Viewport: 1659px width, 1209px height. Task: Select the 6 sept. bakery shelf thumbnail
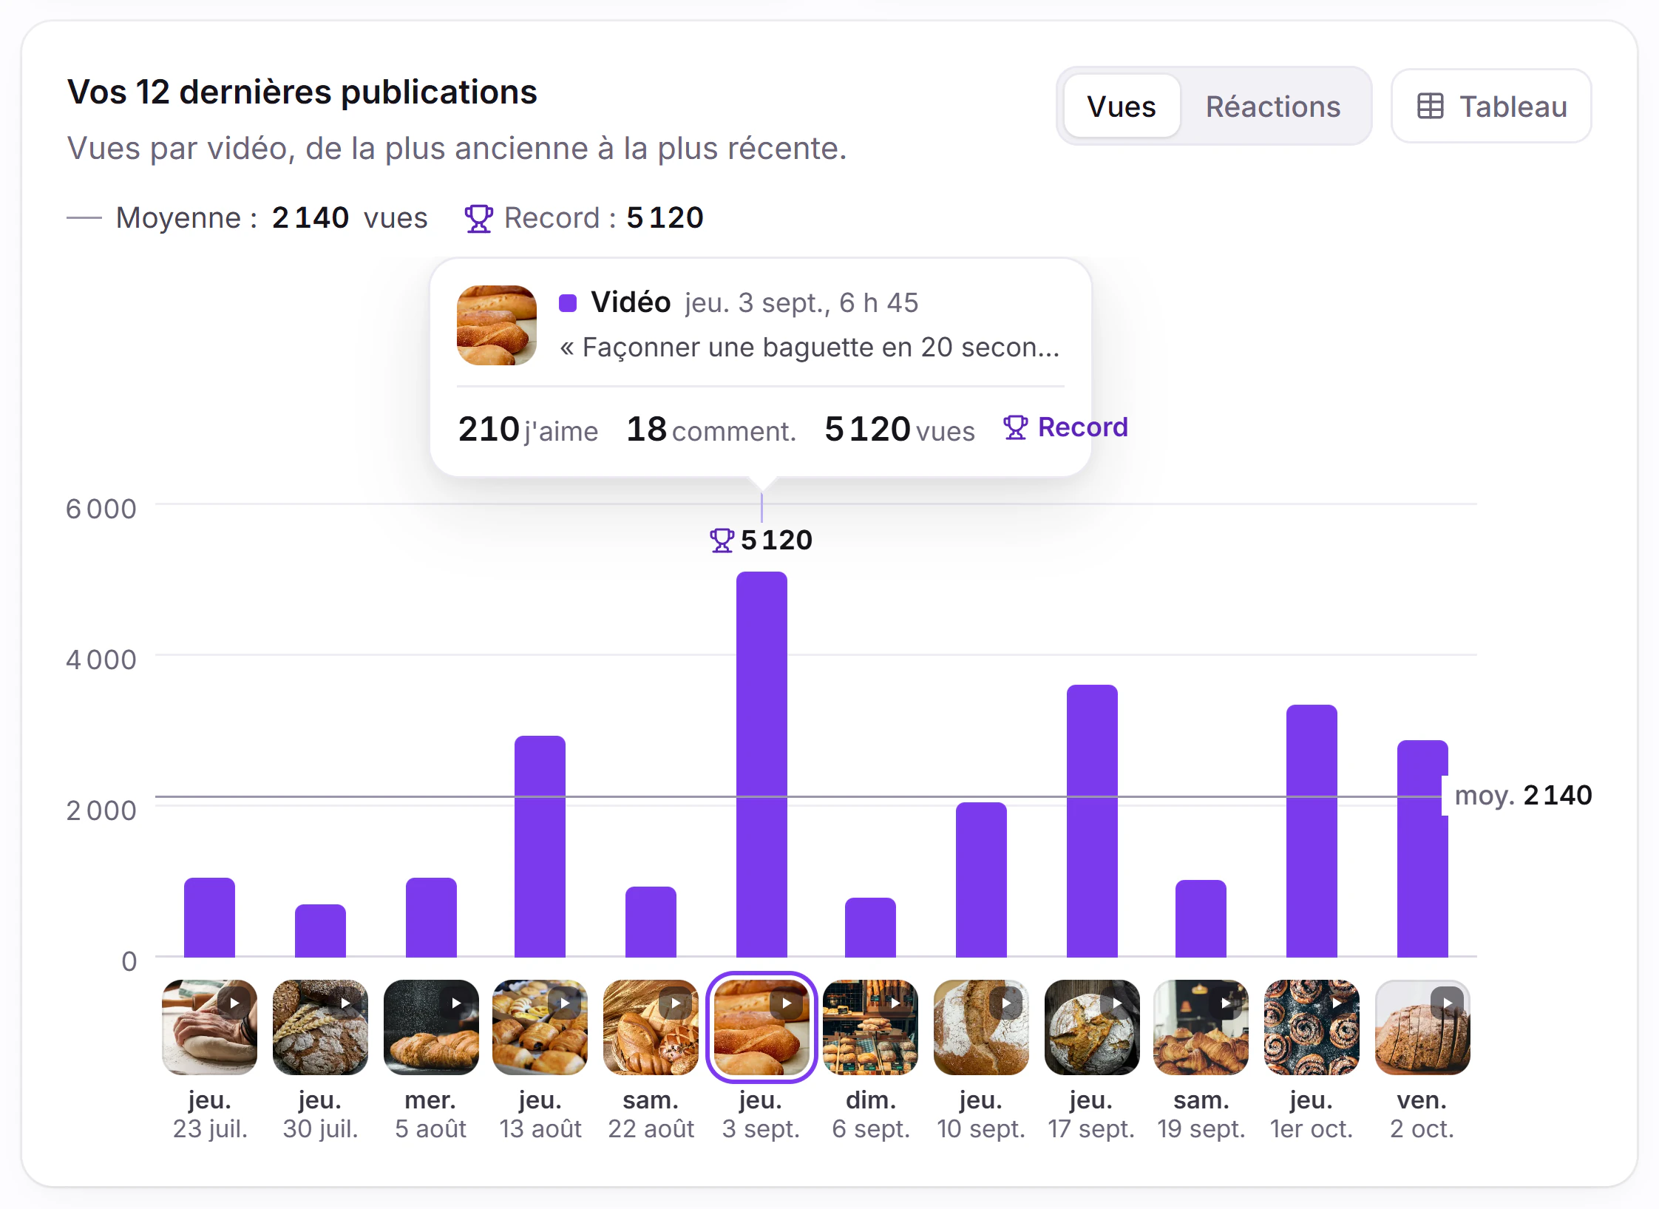coord(870,1027)
